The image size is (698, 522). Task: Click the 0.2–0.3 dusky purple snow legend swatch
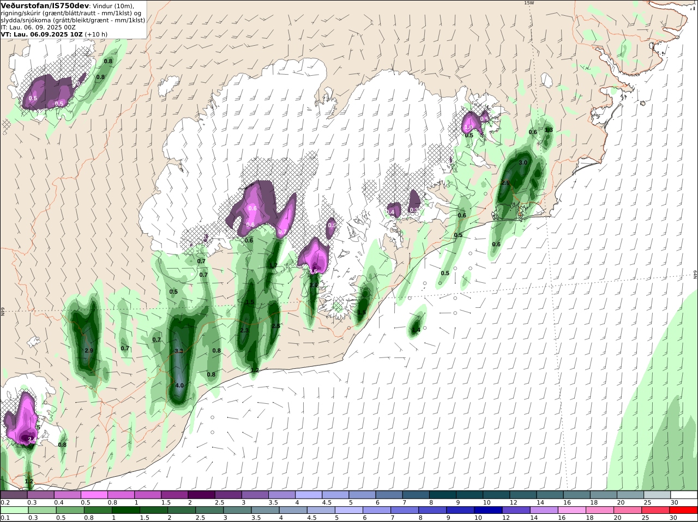(x=14, y=495)
